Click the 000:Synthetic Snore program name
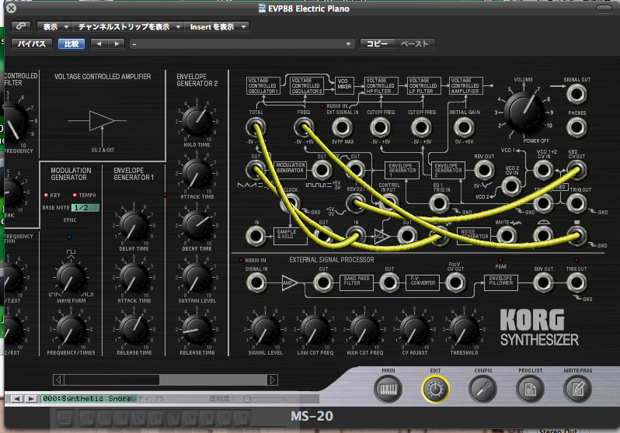The height and width of the screenshot is (433, 620). click(x=87, y=399)
